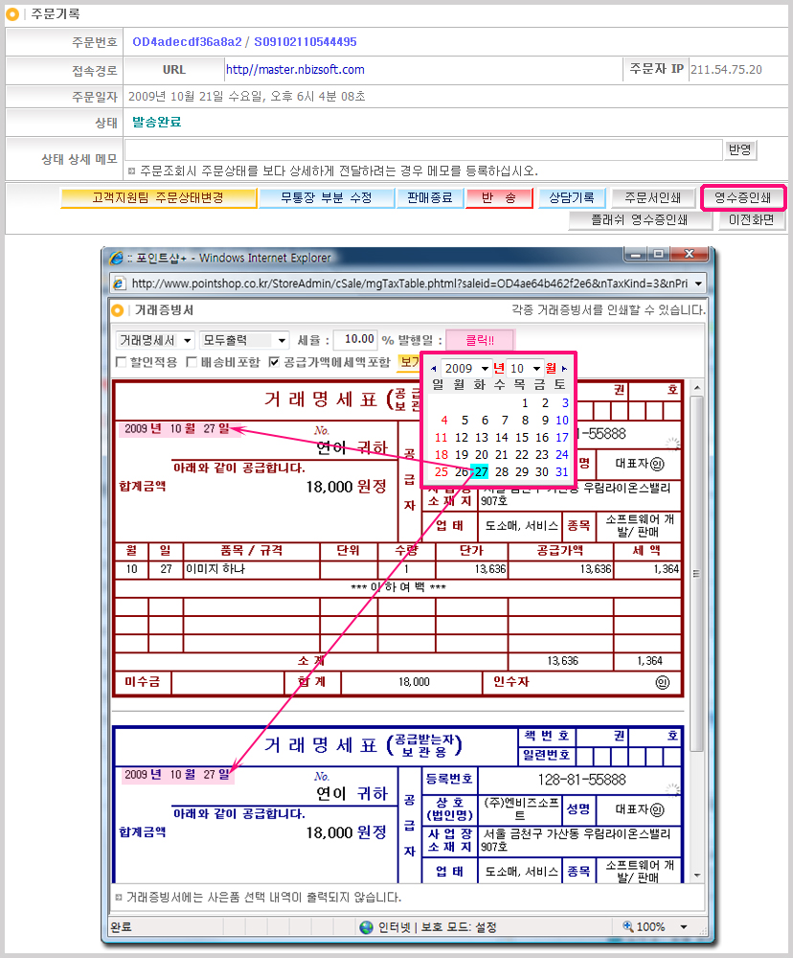
Task: Enable the 할인적용 checkbox
Action: (122, 362)
